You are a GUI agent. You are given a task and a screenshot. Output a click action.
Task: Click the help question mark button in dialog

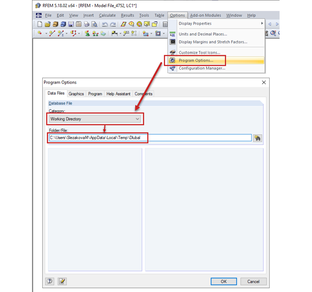50,281
